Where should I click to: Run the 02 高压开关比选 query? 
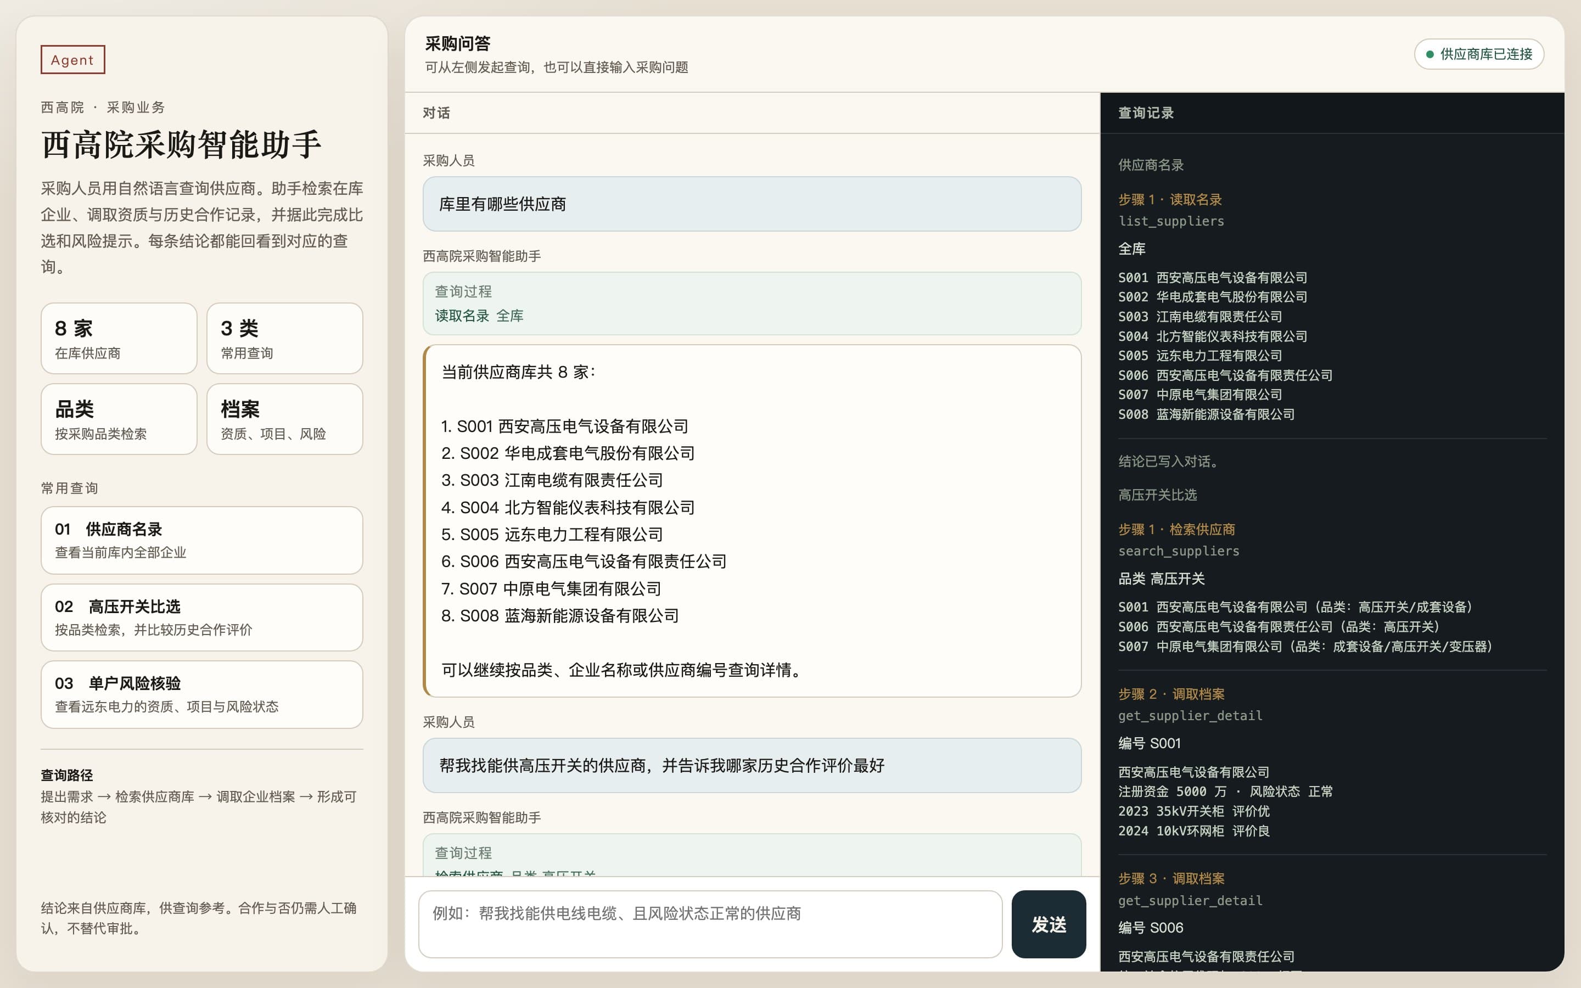(202, 617)
